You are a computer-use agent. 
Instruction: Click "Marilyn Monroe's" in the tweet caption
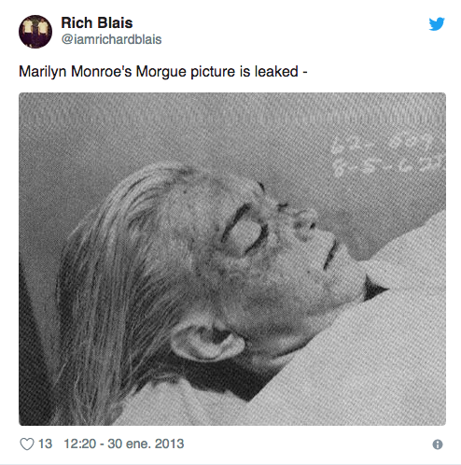tap(74, 72)
